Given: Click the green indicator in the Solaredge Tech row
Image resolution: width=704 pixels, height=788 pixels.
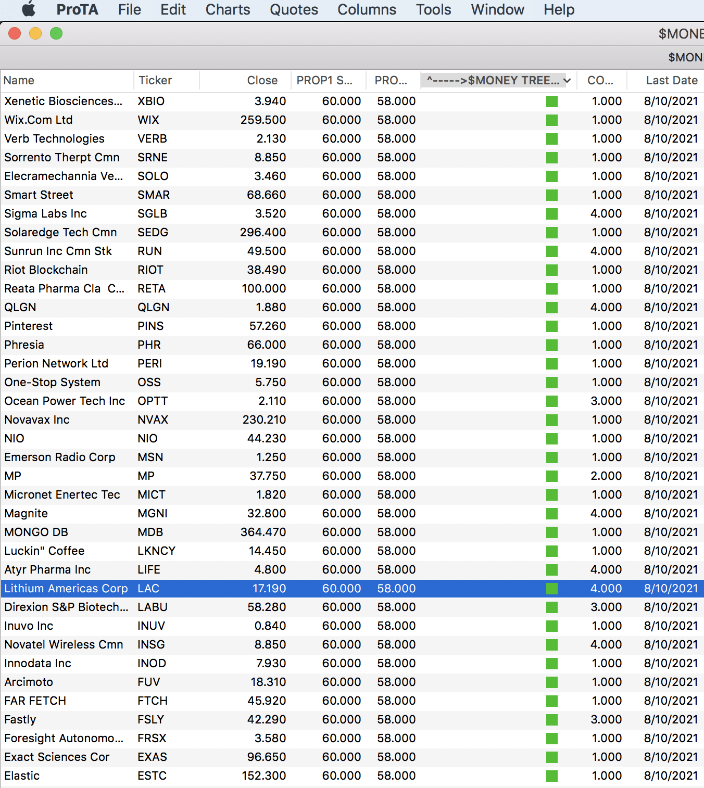Looking at the screenshot, I should [552, 233].
